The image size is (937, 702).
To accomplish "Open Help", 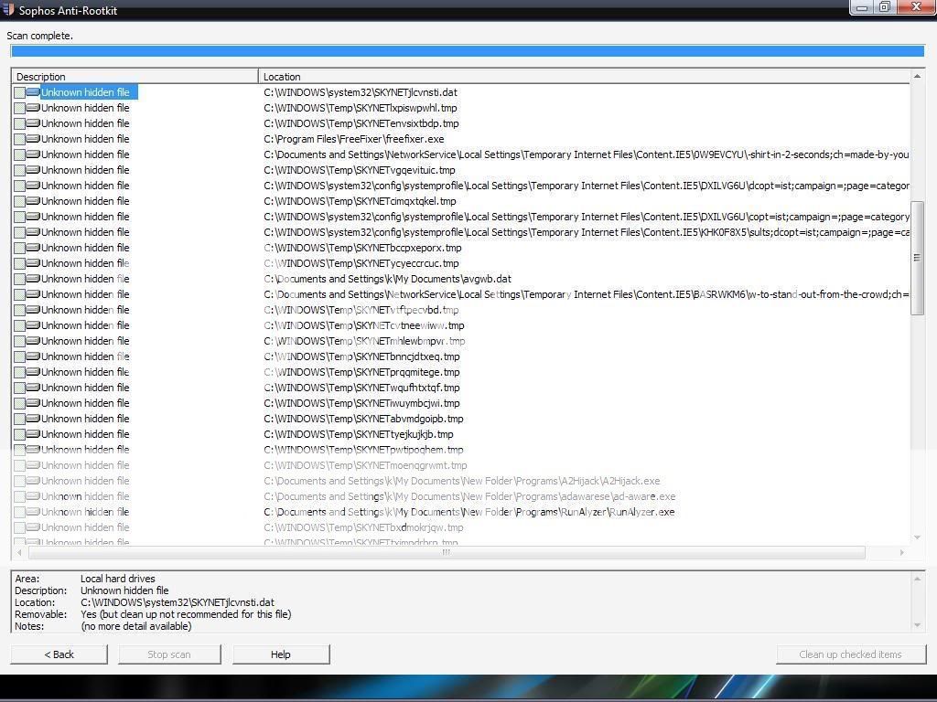I will click(x=281, y=654).
